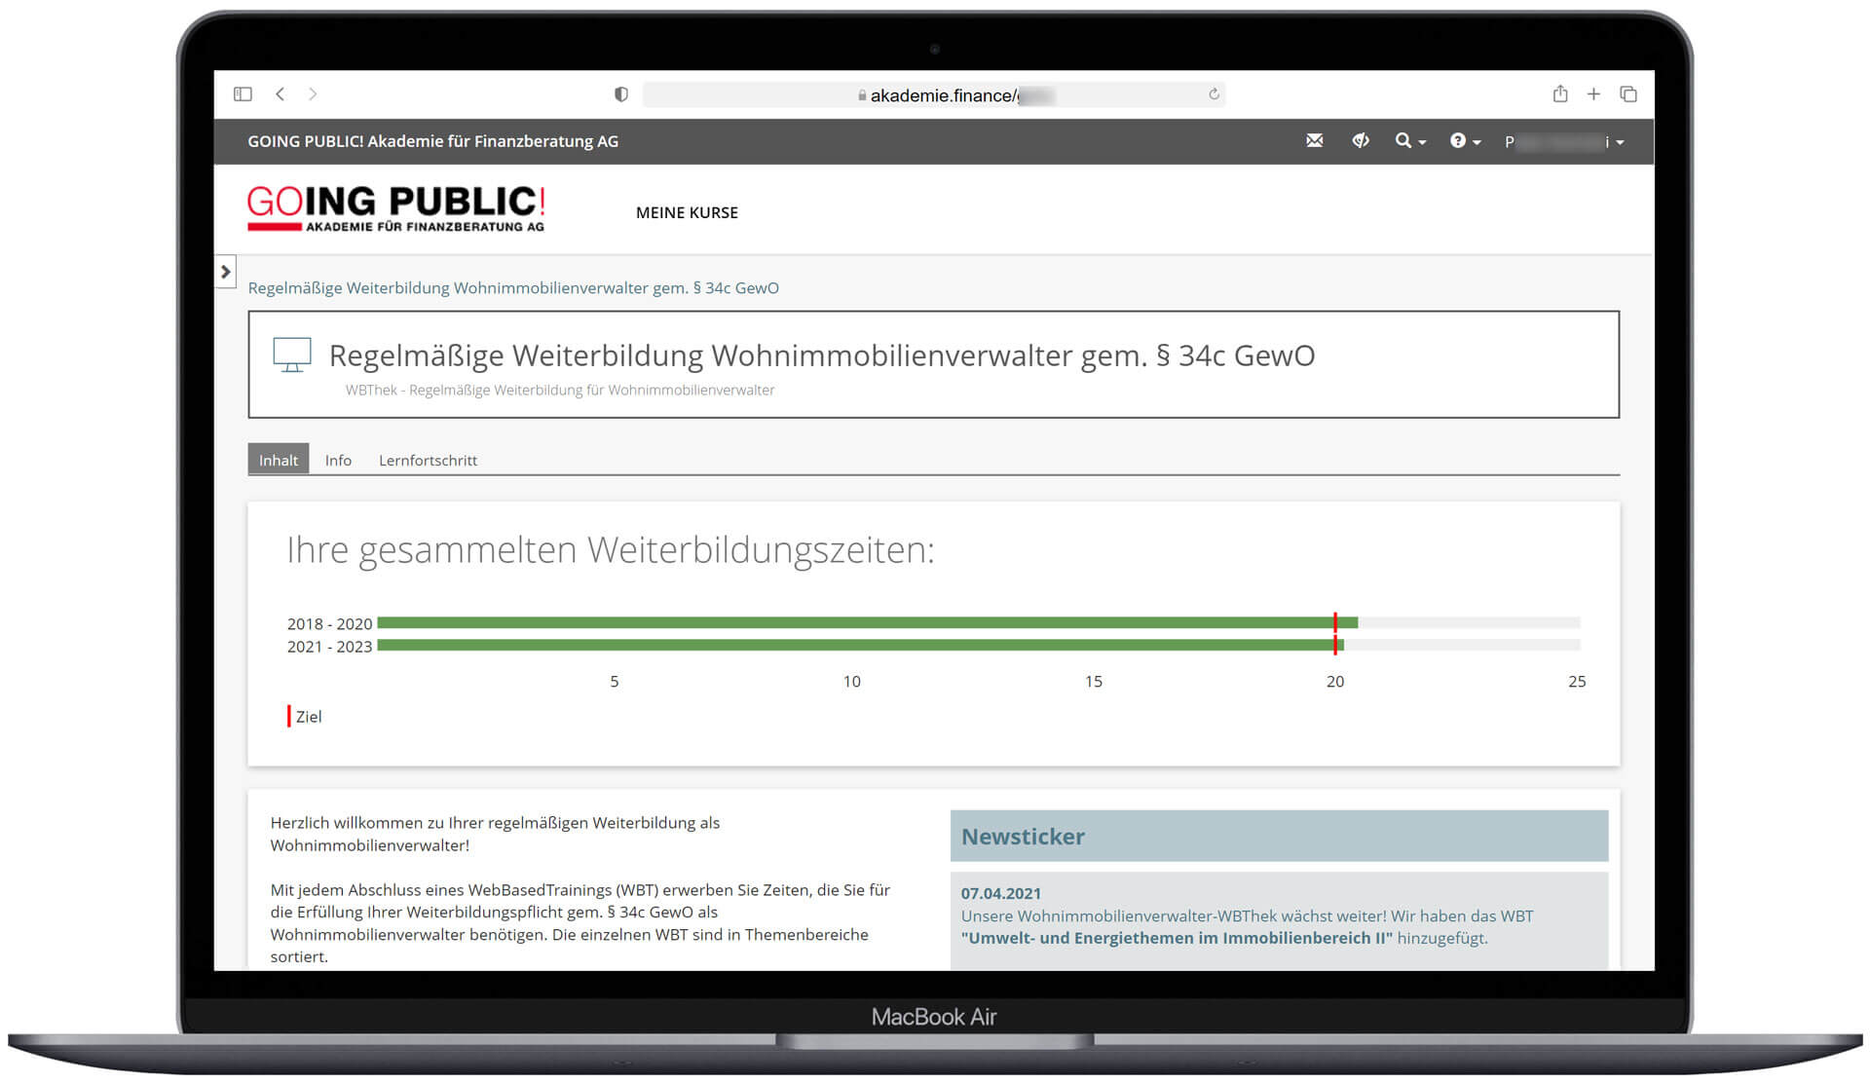Click the course breadcrumb link
Viewport: 1870px width, 1083px height.
pos(513,288)
